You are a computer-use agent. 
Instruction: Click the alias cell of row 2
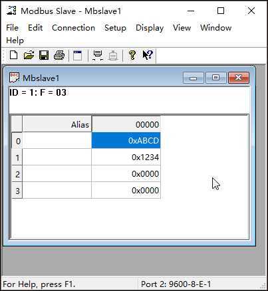tap(57, 173)
